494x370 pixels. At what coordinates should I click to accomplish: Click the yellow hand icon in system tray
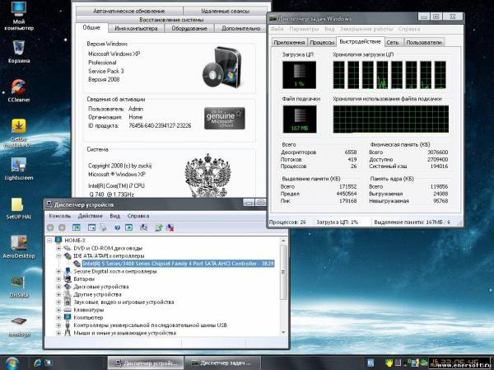coord(389,362)
